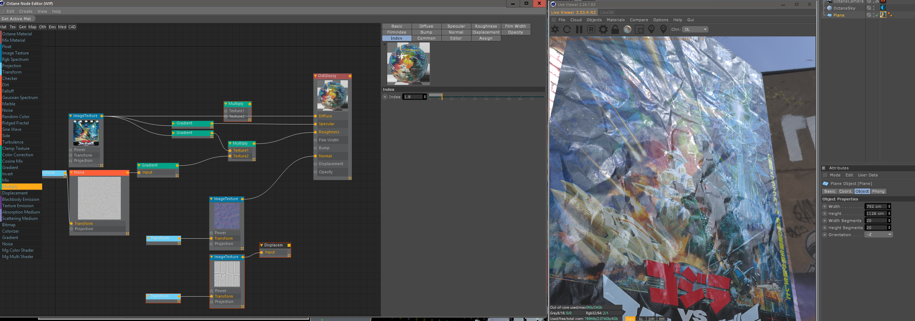Image resolution: width=915 pixels, height=321 pixels.
Task: Click the Index stepper arrows
Action: tap(424, 97)
